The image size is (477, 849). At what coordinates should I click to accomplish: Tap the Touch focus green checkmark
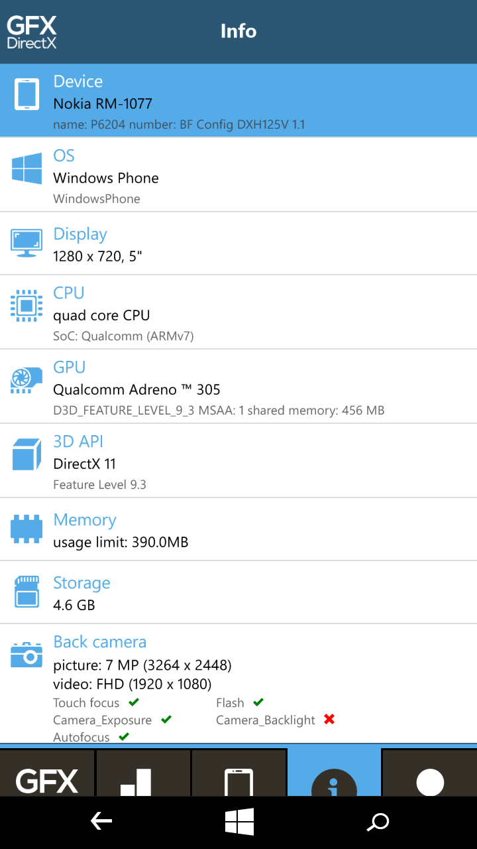point(134,702)
